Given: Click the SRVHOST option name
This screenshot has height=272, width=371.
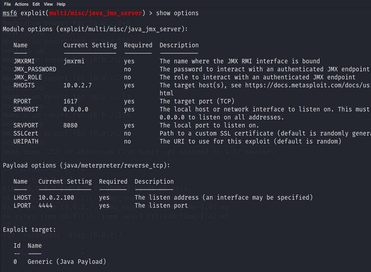Looking at the screenshot, I should [x=26, y=109].
